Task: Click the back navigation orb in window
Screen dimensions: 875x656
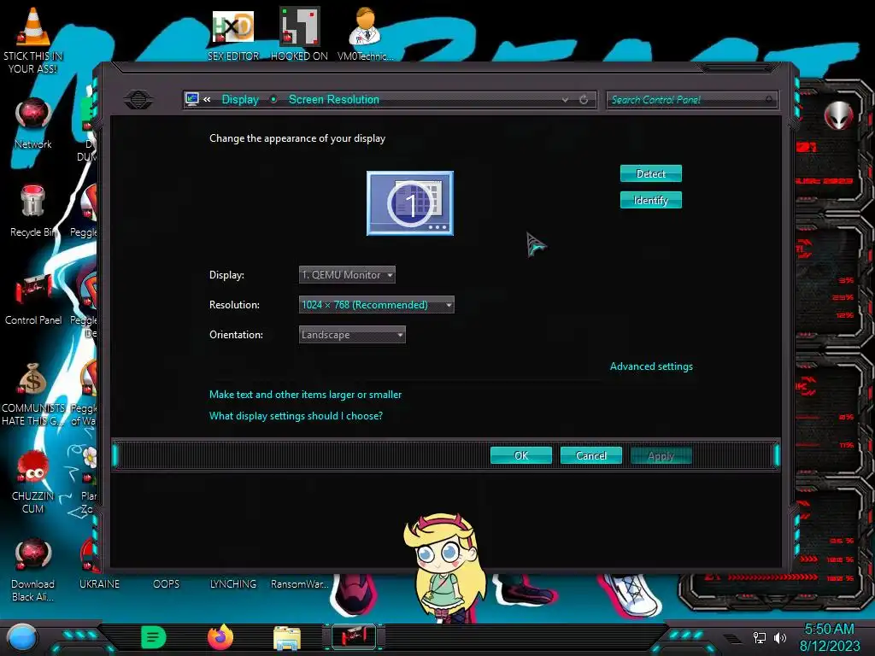Action: pyautogui.click(x=138, y=100)
